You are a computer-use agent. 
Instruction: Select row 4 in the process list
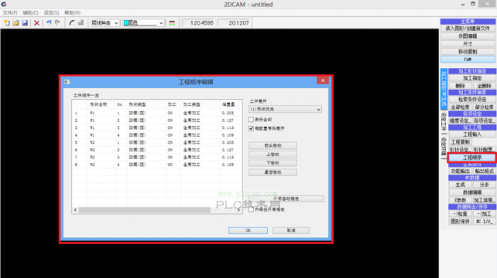coord(157,135)
